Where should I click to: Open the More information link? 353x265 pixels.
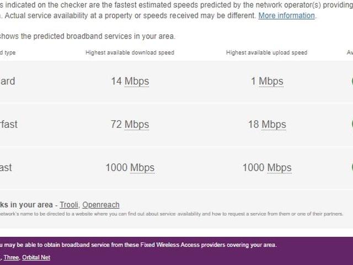[286, 15]
